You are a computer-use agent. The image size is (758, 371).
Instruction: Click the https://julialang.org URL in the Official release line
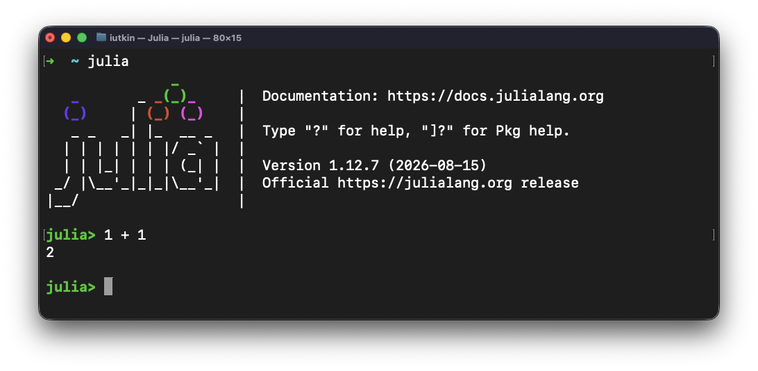(424, 183)
